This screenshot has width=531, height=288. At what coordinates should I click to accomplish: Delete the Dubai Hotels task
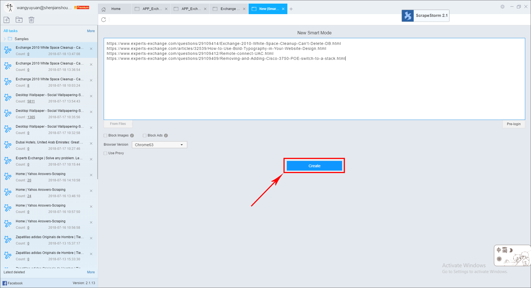91,143
